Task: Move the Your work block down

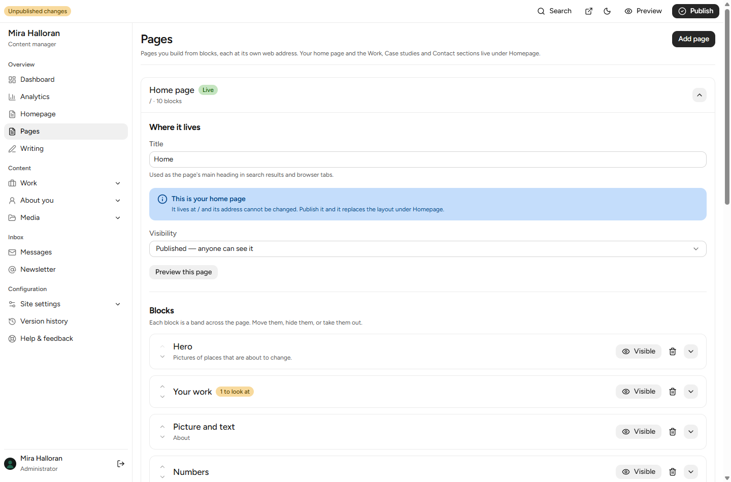Action: coord(162,397)
